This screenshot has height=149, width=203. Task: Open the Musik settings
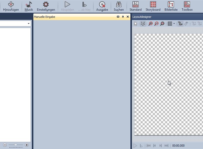click(29, 6)
